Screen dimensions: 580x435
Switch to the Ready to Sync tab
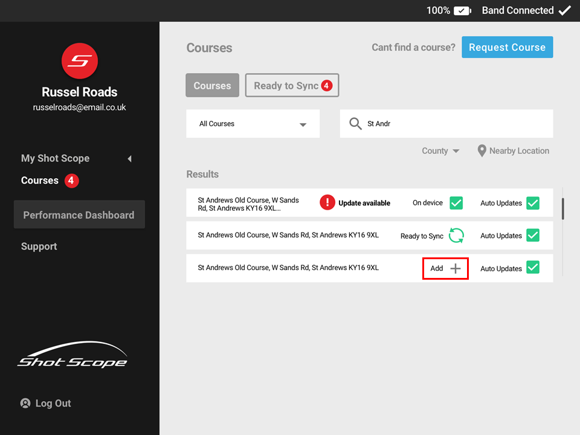click(x=292, y=85)
